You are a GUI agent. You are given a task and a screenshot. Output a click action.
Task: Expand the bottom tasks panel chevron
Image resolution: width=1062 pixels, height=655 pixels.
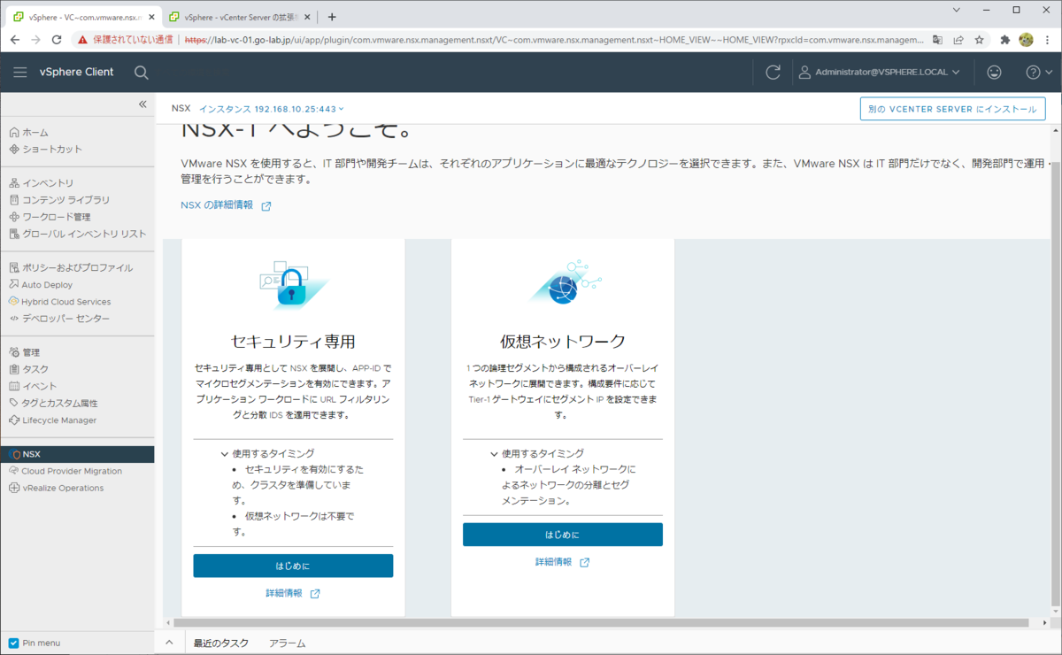click(170, 643)
